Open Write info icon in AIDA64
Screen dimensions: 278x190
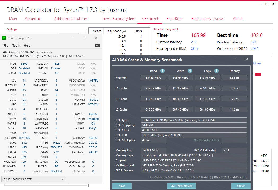pyautogui.click(x=190, y=71)
